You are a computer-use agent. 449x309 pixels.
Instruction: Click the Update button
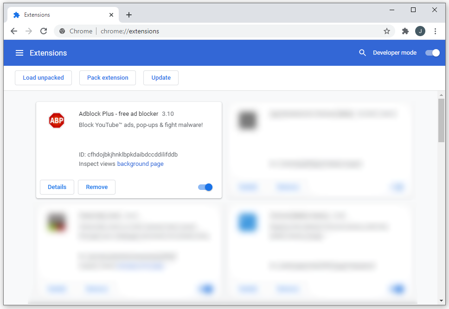(161, 78)
